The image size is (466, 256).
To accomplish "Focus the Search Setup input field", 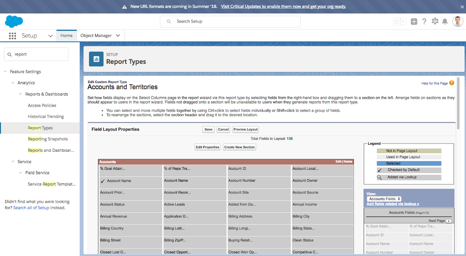I will 230,22.
